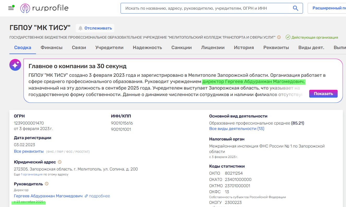Click the purple AI sparkle icon
The width and height of the screenshot is (346, 207).
(x=15, y=65)
